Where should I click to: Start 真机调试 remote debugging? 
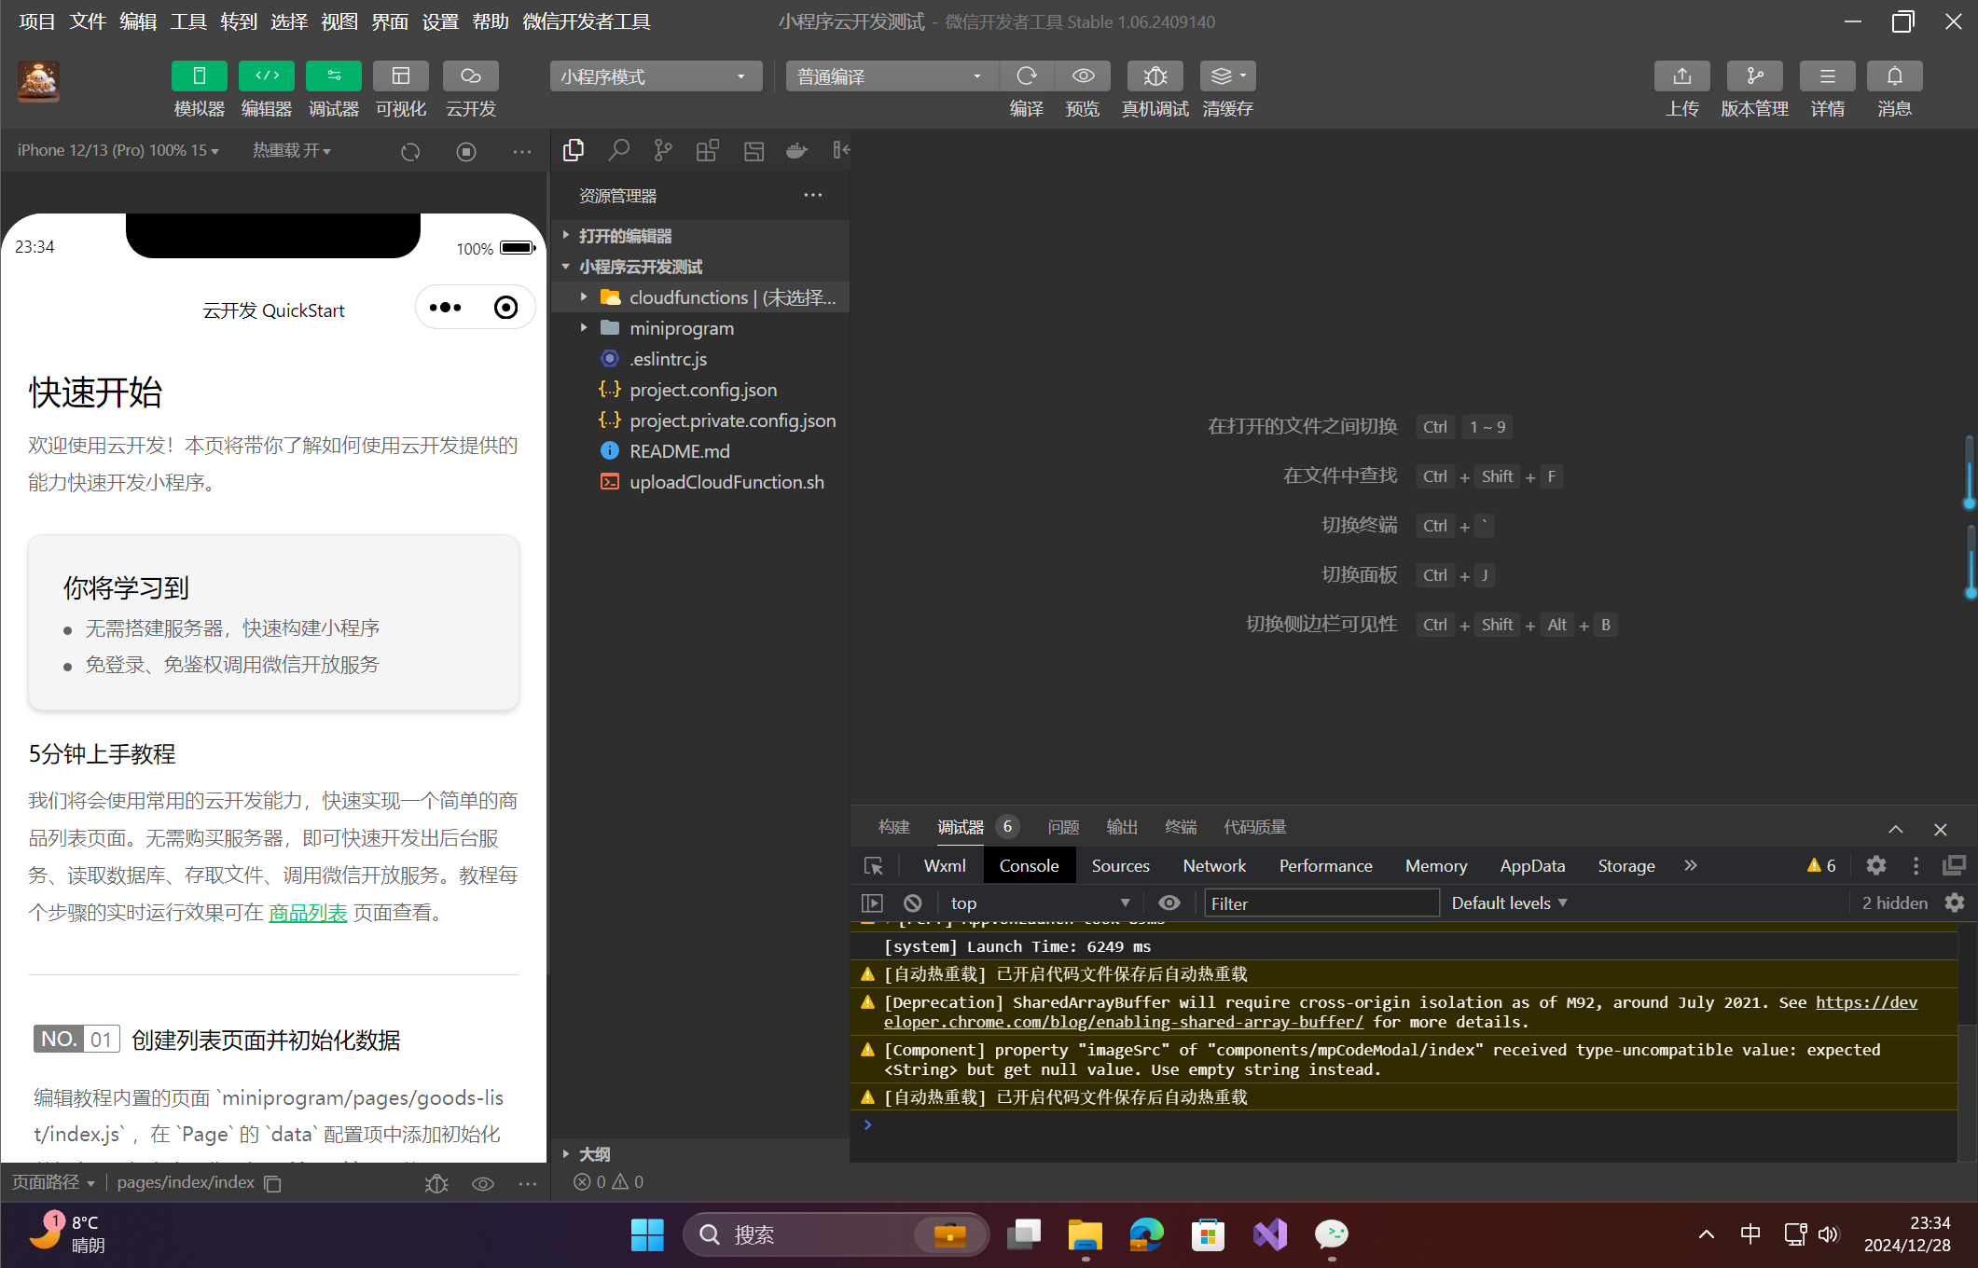(1155, 89)
